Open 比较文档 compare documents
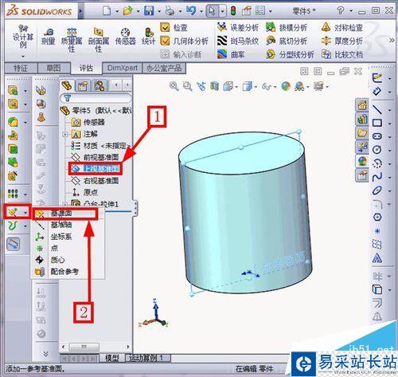 click(342, 54)
